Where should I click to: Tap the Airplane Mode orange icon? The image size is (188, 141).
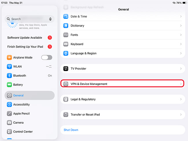point(9,57)
